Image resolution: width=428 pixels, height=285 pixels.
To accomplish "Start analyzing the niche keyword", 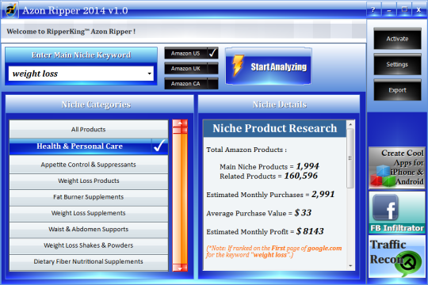I will pos(269,66).
